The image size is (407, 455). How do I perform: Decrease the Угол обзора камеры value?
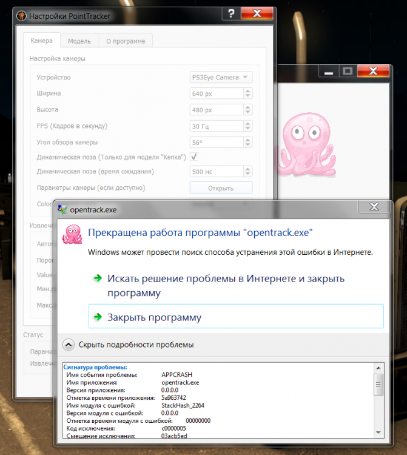coord(247,145)
